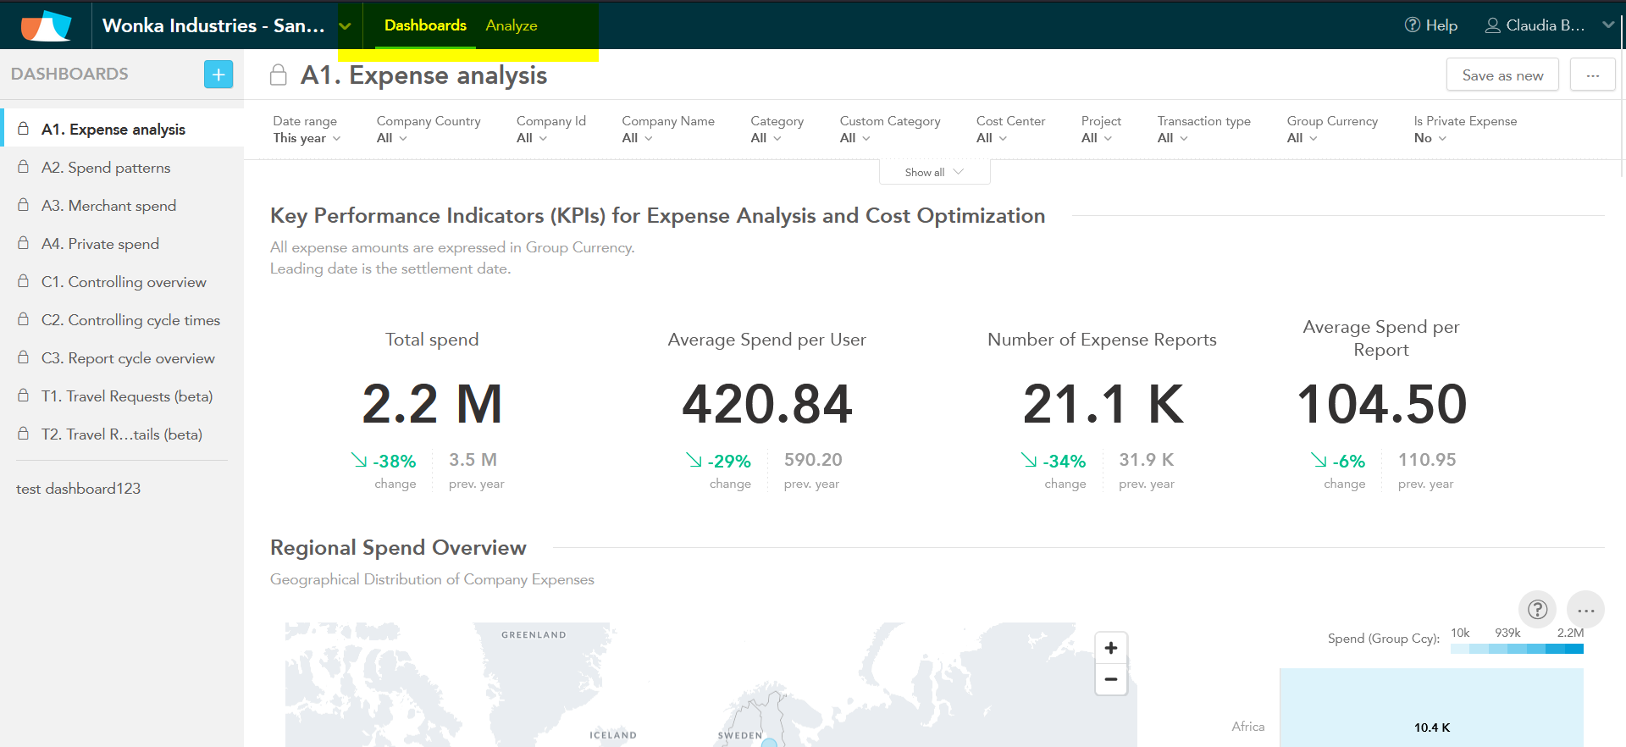
Task: Zoom in on the map
Action: (x=1110, y=648)
